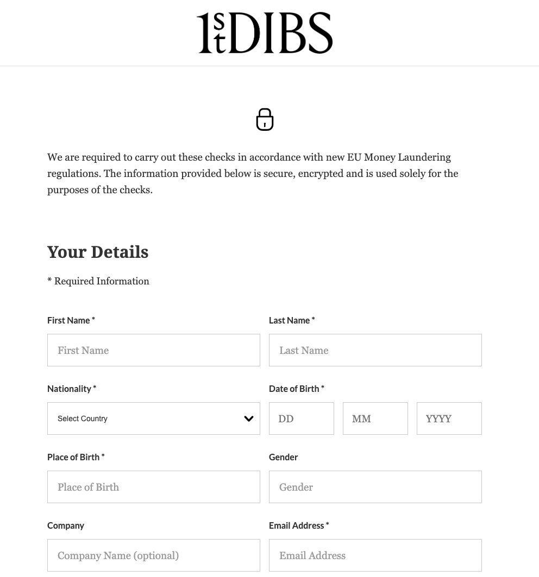Select the MM month of birth field
Image resolution: width=539 pixels, height=577 pixels.
pyautogui.click(x=375, y=419)
